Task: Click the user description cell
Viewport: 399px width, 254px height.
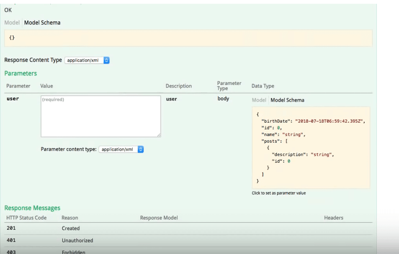Action: [172, 99]
